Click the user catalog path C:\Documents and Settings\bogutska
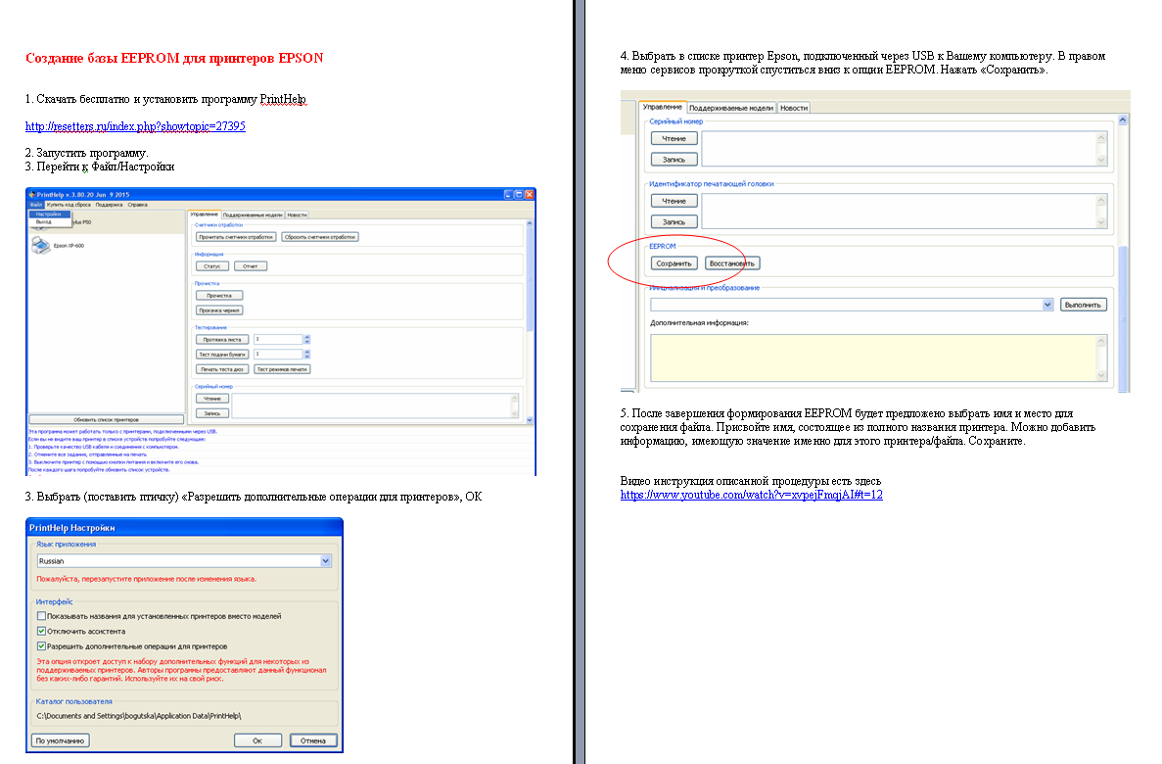The height and width of the screenshot is (764, 1162). [x=139, y=716]
